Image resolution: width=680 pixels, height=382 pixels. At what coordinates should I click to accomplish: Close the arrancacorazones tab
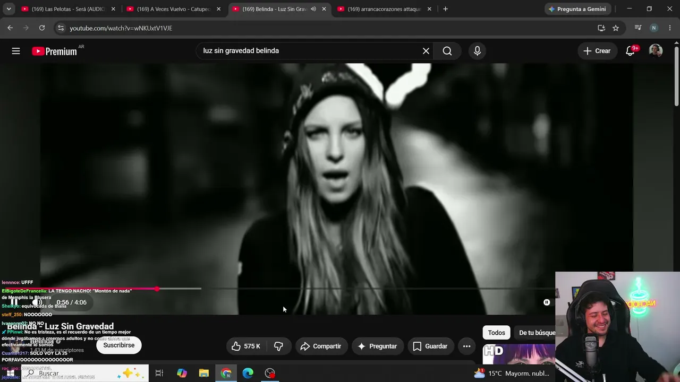[x=429, y=9]
